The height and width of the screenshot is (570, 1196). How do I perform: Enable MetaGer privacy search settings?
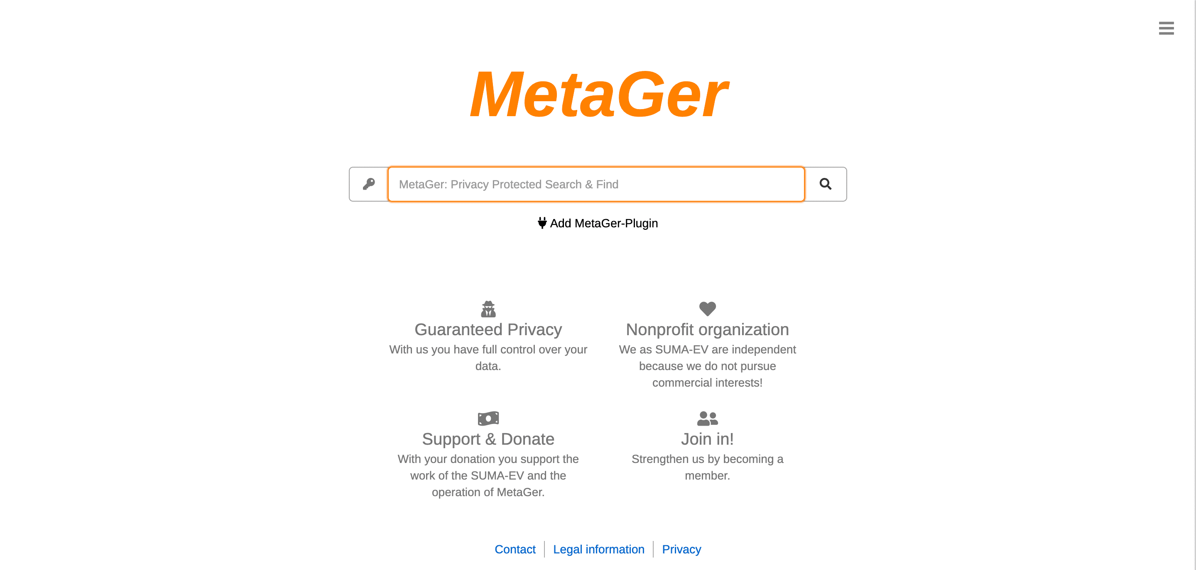(368, 184)
